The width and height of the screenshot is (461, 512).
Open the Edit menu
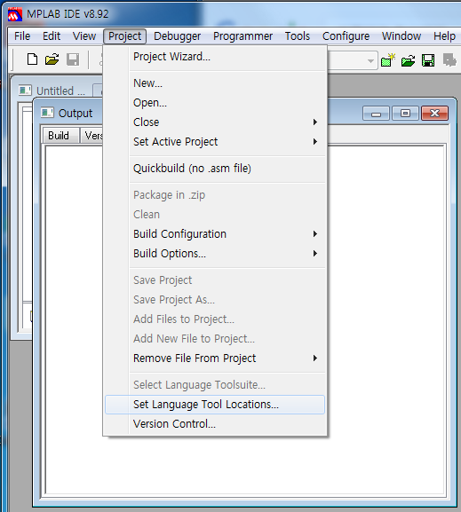[52, 35]
